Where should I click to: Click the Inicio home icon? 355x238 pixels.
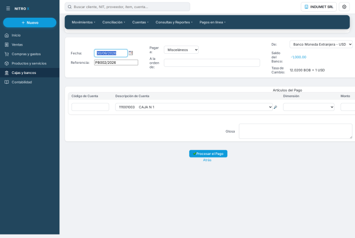tap(7, 35)
